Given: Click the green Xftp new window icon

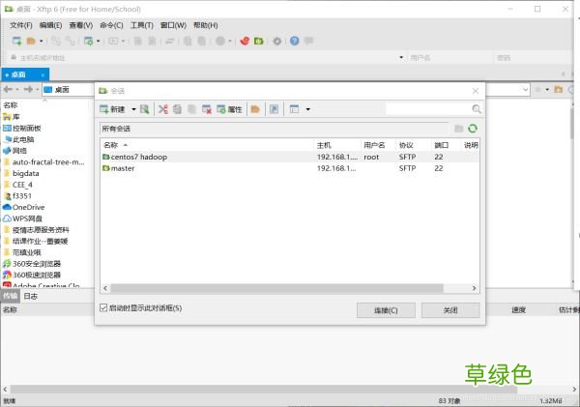Looking at the screenshot, I should [x=258, y=41].
